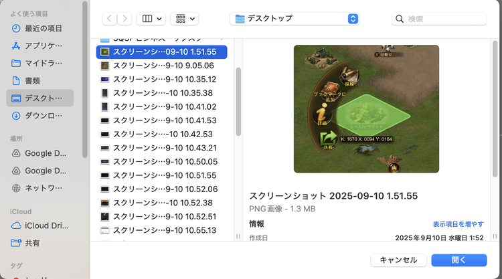Click the 作成日 creation date value
Screen dimensions: 502x279
pyautogui.click(x=439, y=238)
